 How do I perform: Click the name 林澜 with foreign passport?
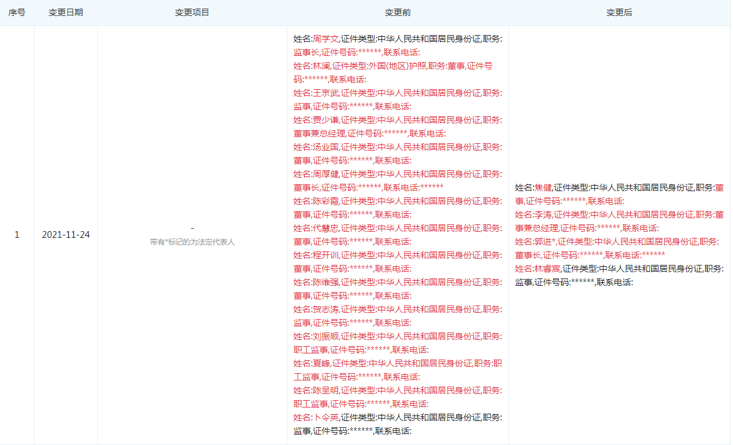point(321,66)
